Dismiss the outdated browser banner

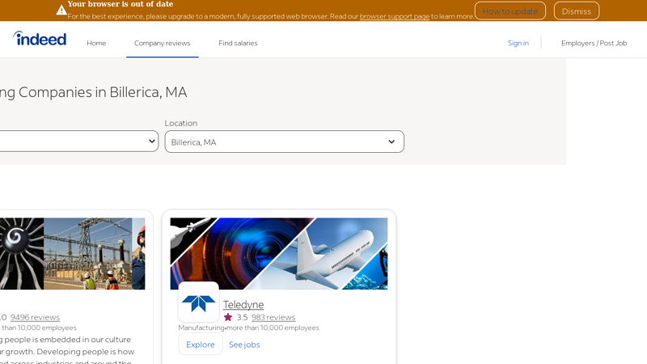coord(577,11)
